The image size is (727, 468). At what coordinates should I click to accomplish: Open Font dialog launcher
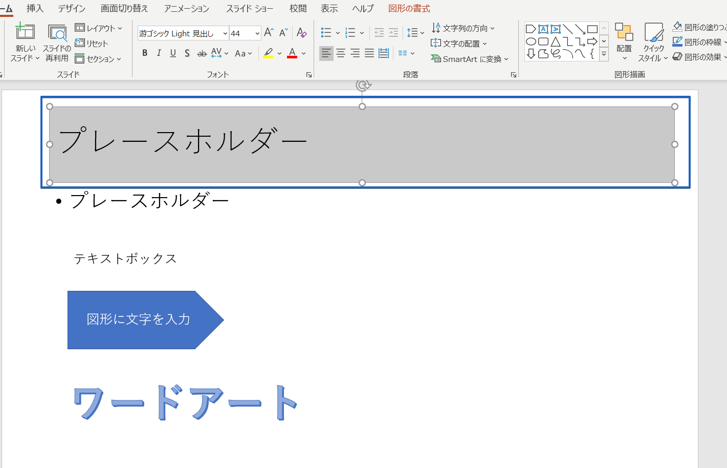pos(309,75)
